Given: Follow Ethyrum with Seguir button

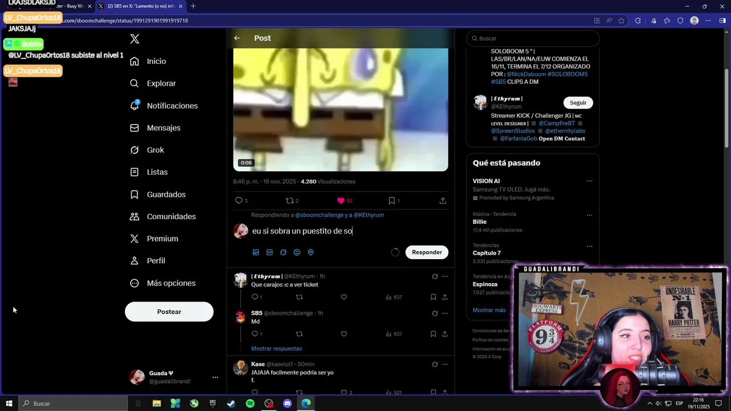Looking at the screenshot, I should point(578,103).
